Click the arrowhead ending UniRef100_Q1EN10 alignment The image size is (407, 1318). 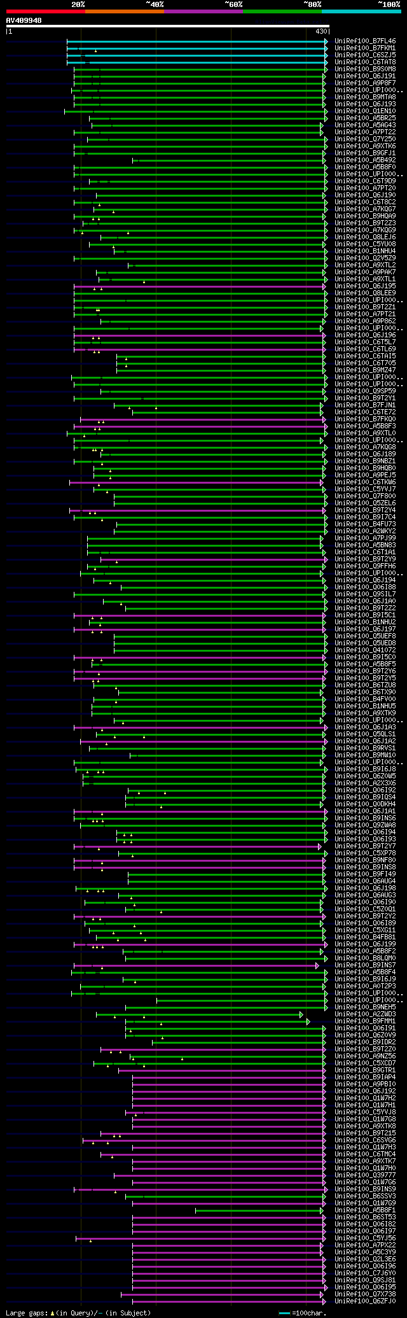326,111
